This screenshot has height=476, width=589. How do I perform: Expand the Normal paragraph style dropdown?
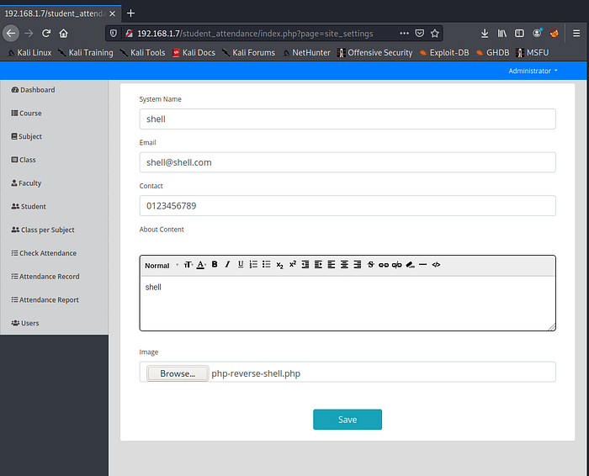pyautogui.click(x=161, y=265)
